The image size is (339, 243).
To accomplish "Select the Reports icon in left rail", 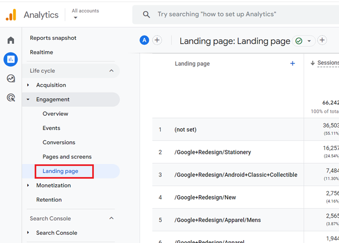I will (x=11, y=59).
